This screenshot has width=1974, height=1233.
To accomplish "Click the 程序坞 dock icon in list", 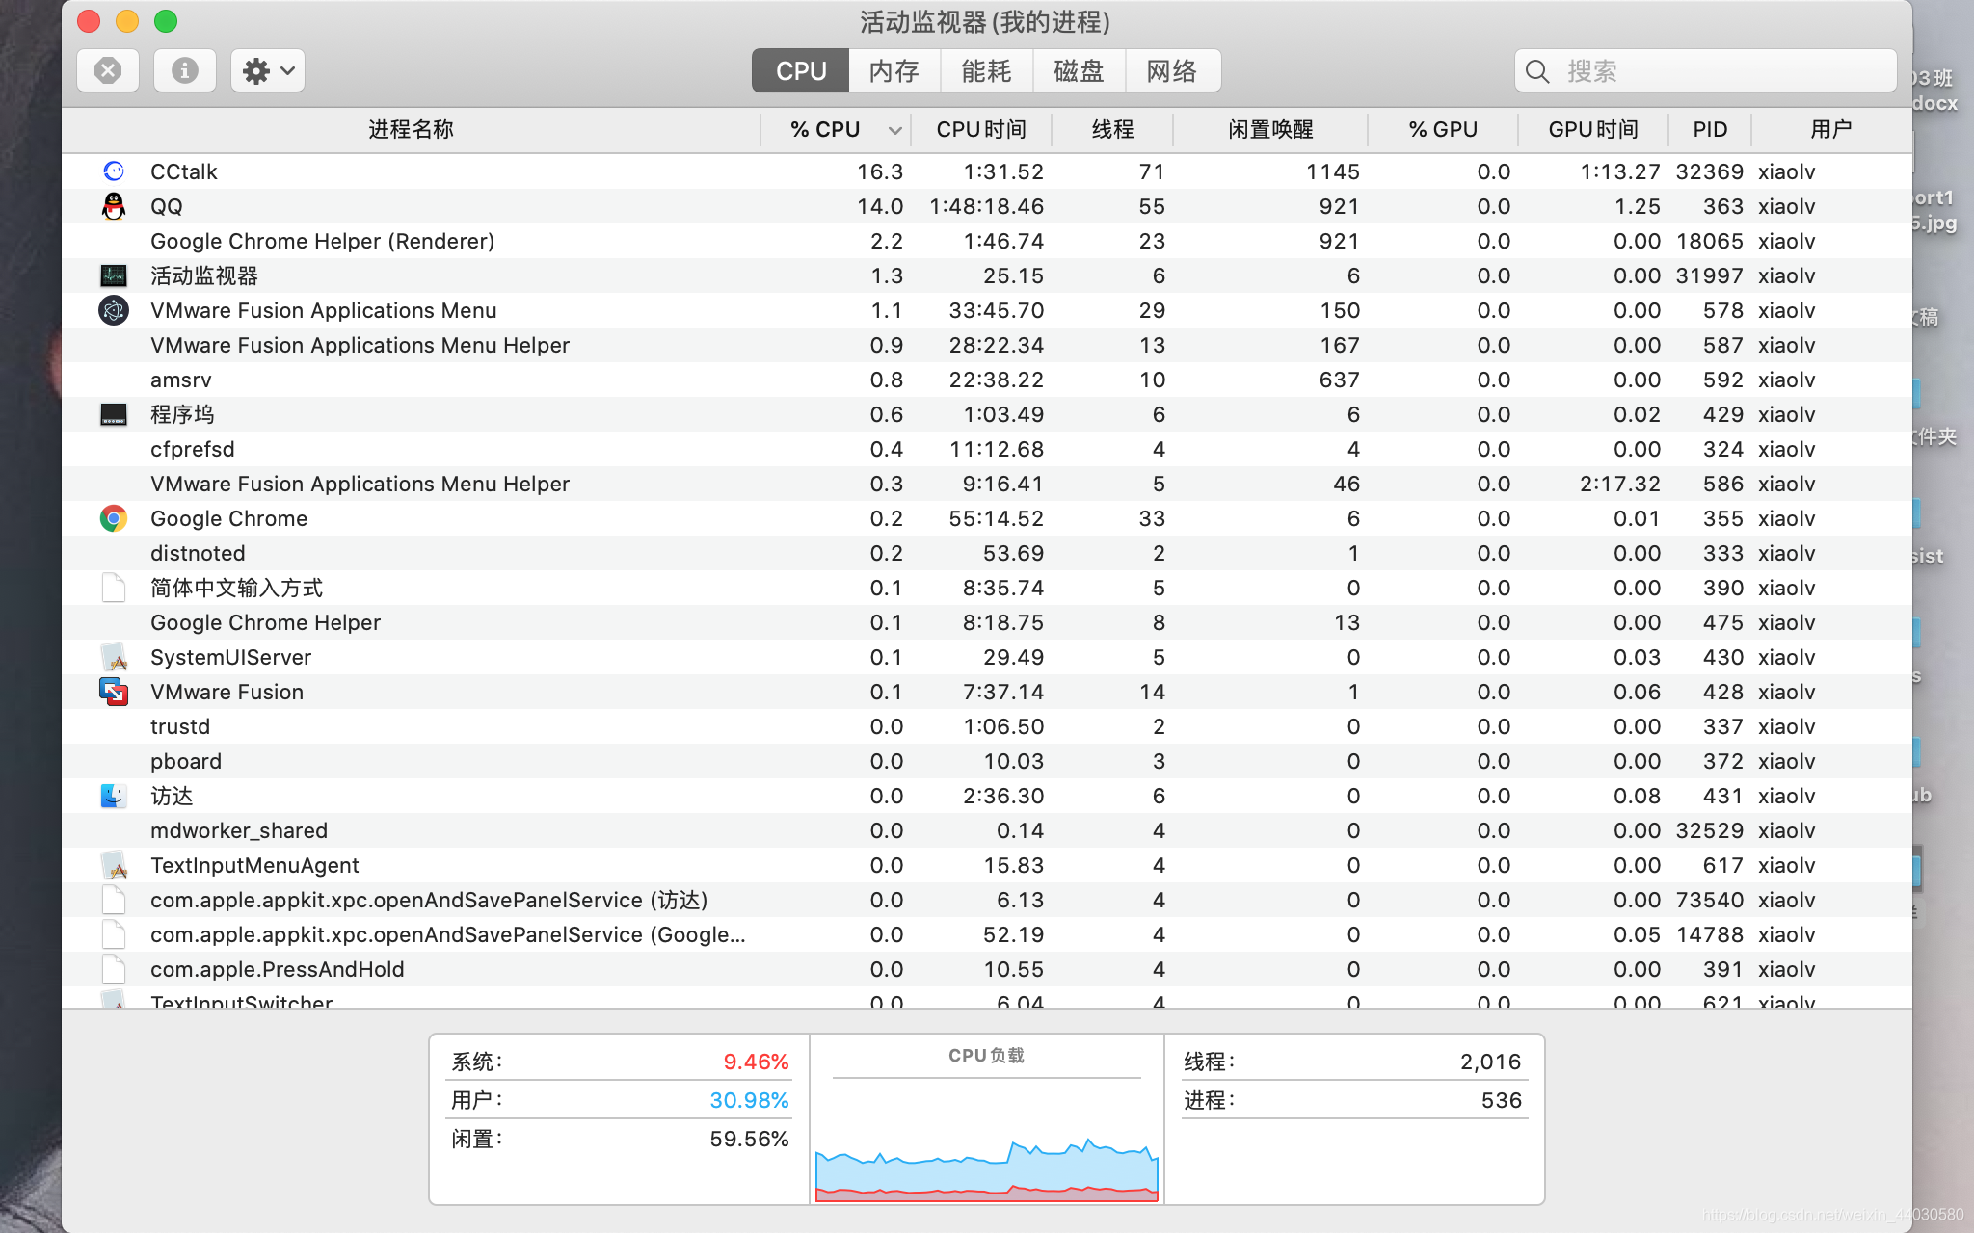I will point(114,414).
